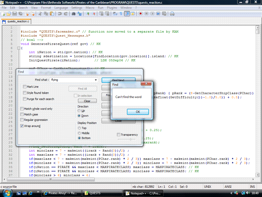Open the File menu

4,8
